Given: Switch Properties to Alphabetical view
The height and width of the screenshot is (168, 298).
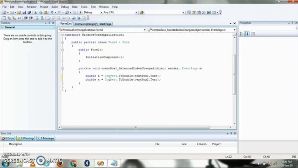Looking at the screenshot, I should pos(247,34).
